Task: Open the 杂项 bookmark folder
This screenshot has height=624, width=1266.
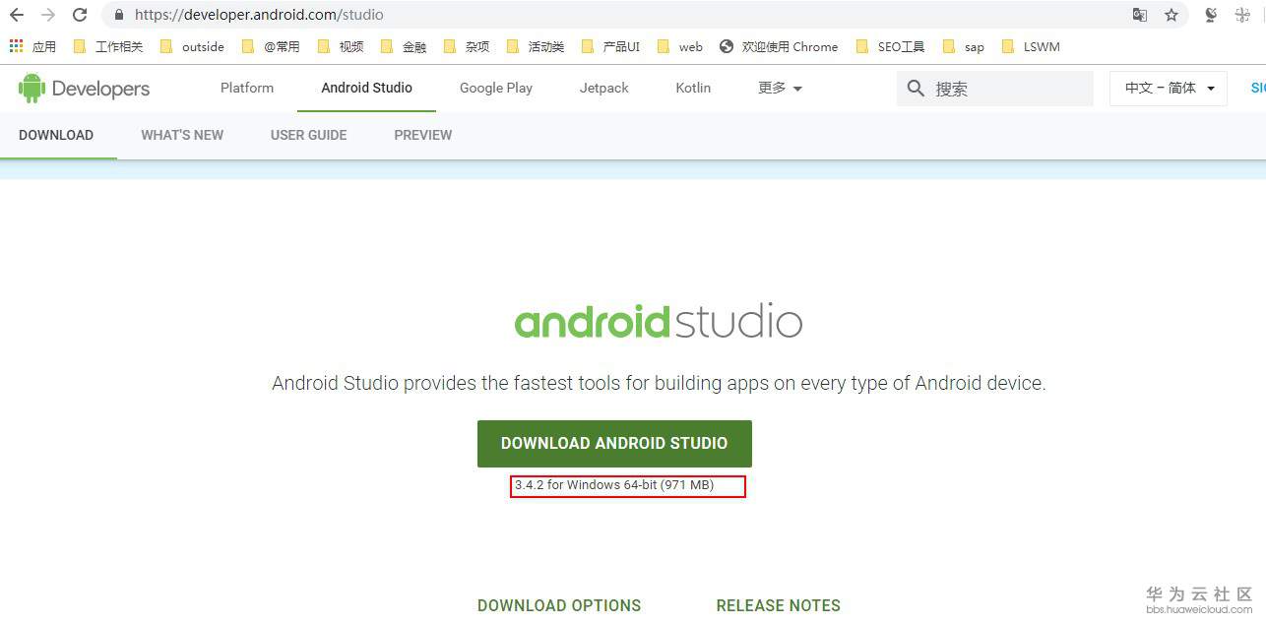Action: 467,46
